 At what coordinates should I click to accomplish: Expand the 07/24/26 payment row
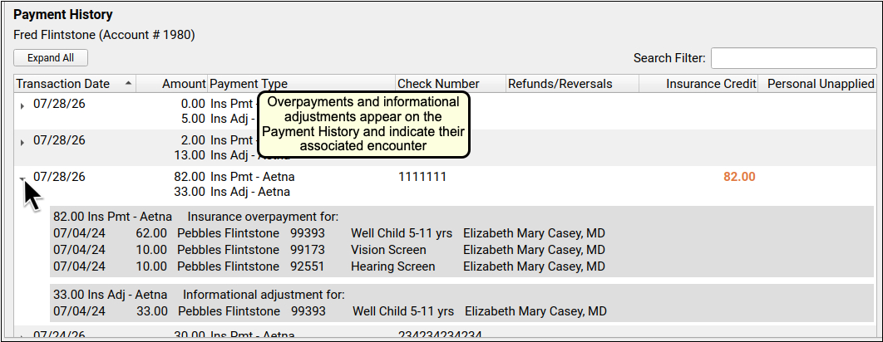click(x=22, y=337)
